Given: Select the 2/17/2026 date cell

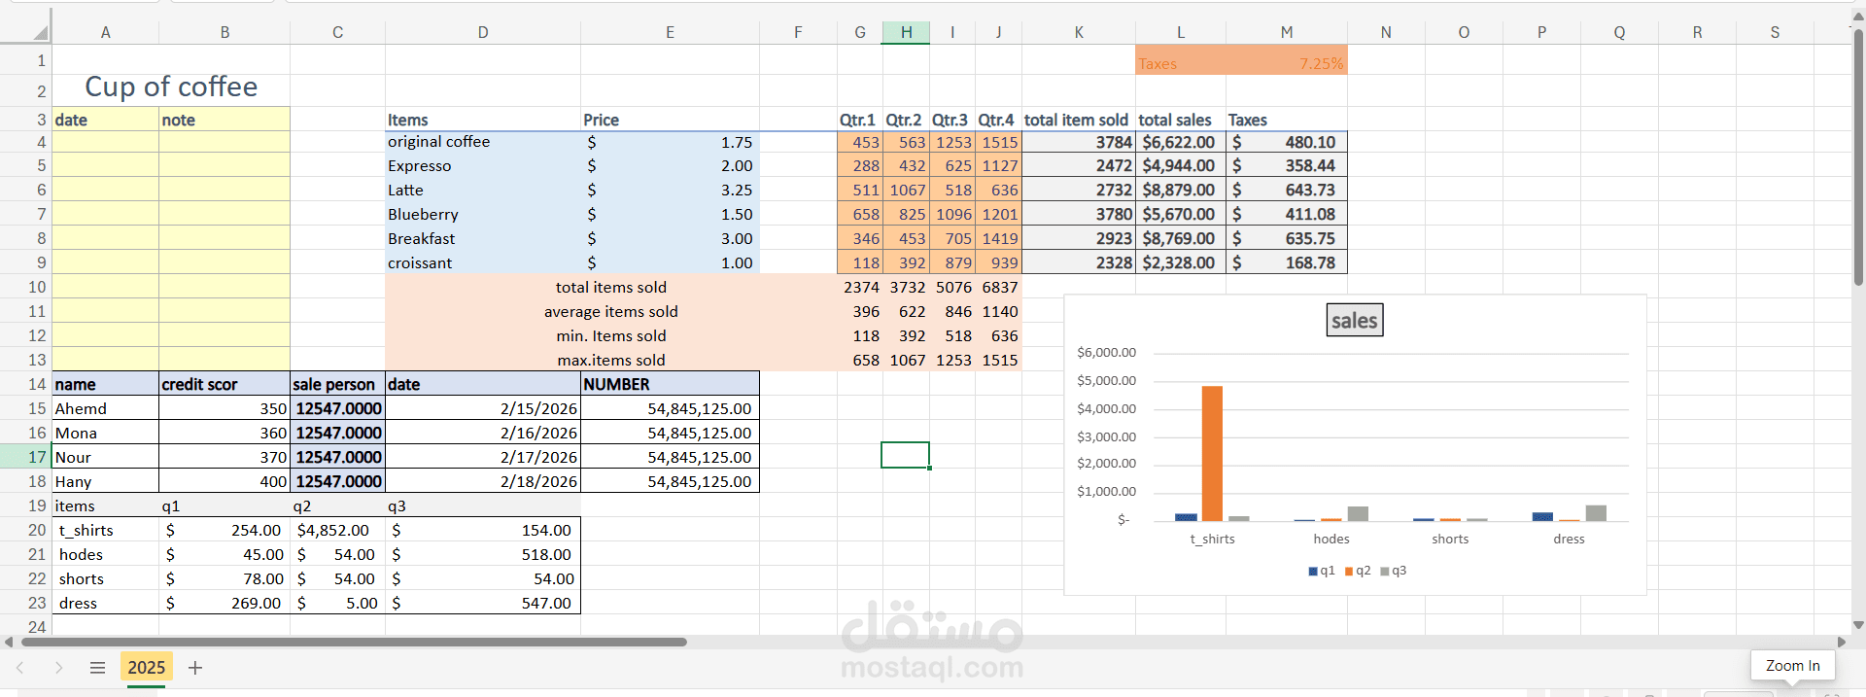Looking at the screenshot, I should click(x=483, y=457).
